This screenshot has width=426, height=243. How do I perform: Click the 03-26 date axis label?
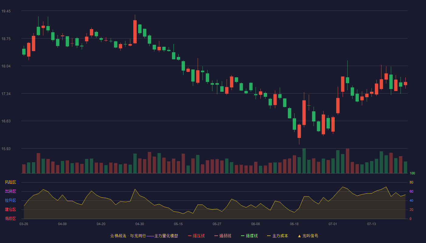click(x=24, y=224)
